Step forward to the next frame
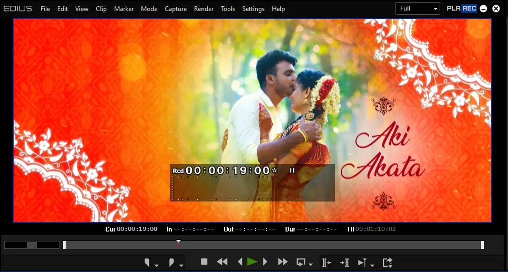508x272 pixels. click(x=265, y=262)
